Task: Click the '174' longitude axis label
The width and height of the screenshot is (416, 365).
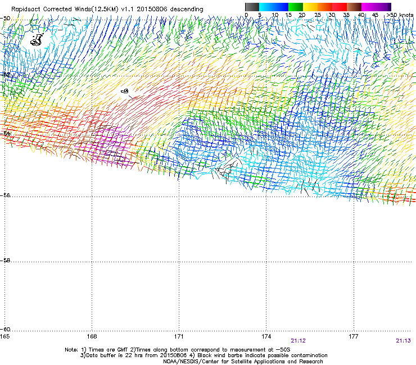Action: click(266, 336)
